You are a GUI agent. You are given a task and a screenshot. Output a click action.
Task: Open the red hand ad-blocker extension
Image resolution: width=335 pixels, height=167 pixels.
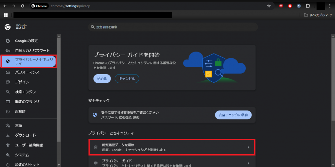(290, 6)
